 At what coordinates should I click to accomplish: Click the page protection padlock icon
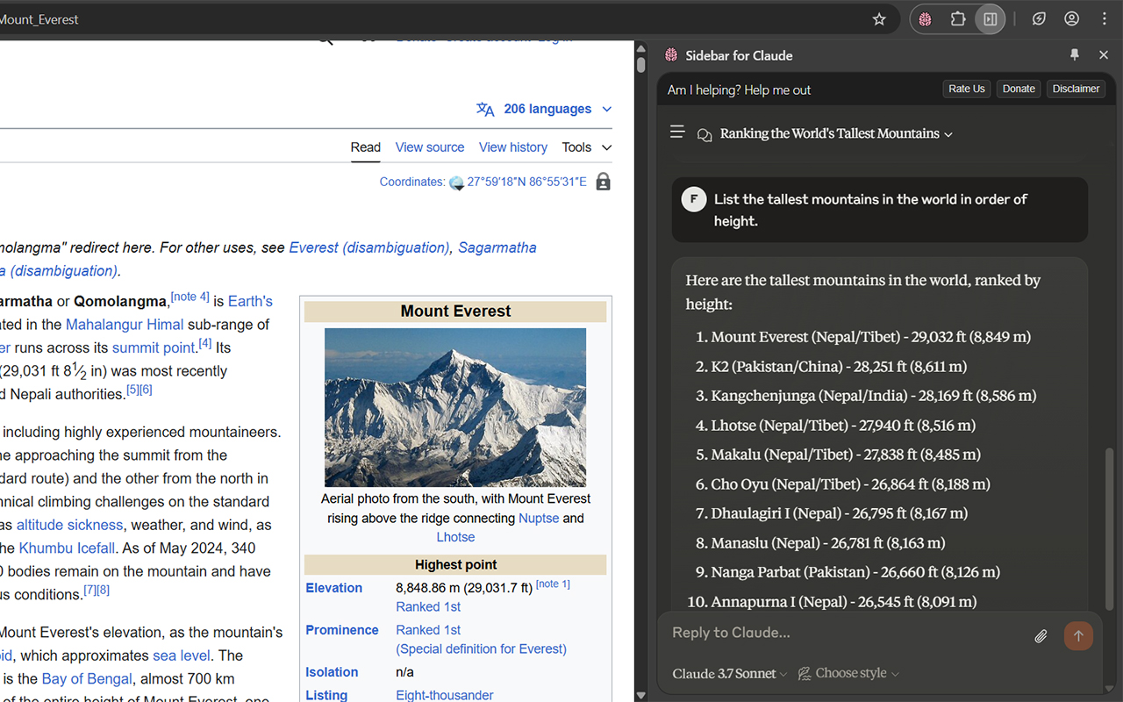coord(603,182)
